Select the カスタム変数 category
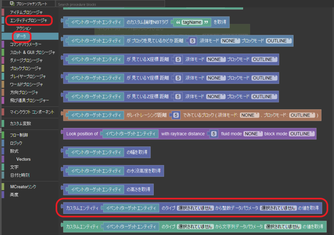The height and width of the screenshot is (235, 334). point(21,124)
